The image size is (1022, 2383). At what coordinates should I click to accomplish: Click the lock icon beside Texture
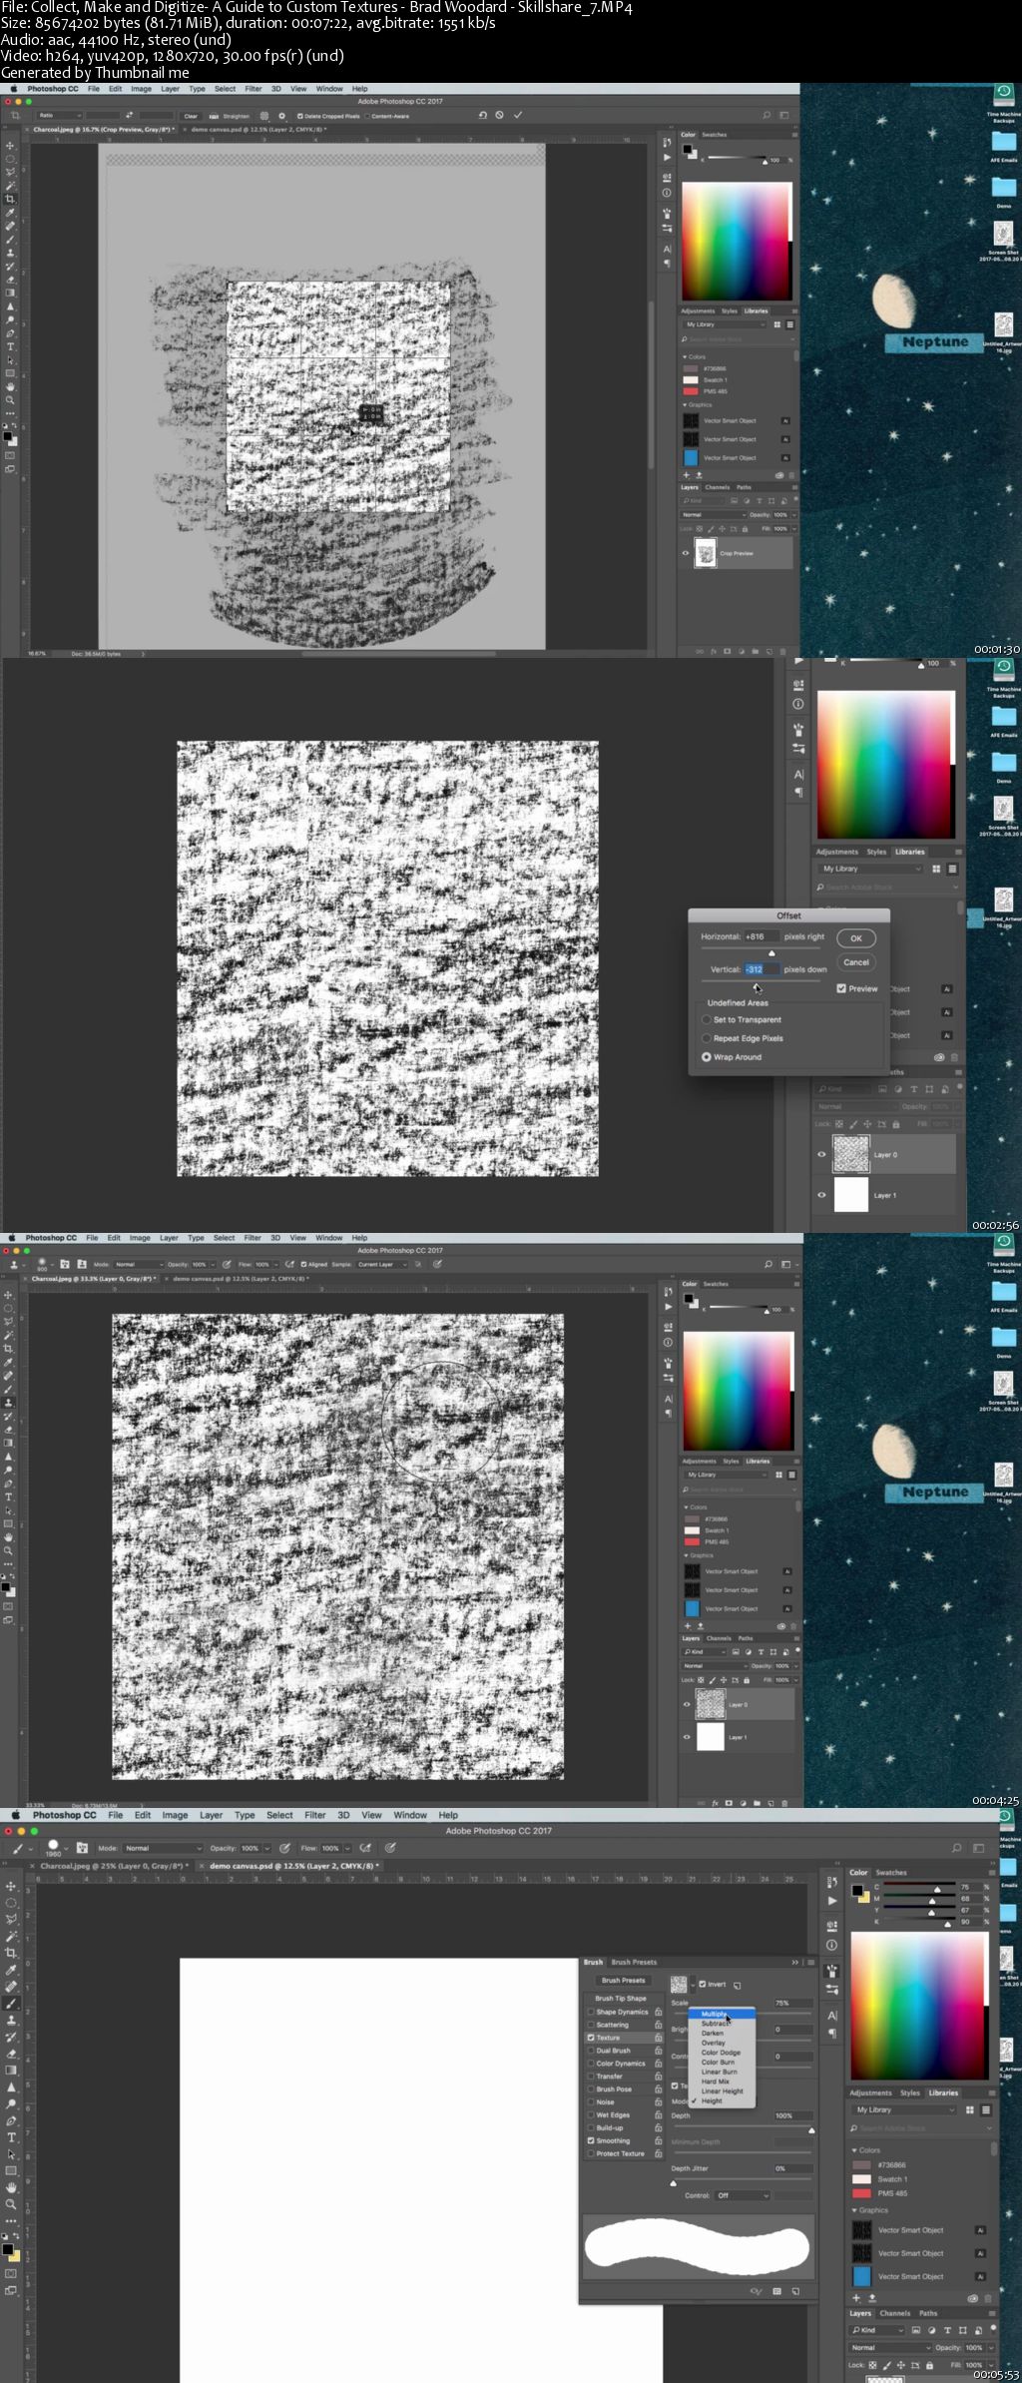tap(659, 2038)
